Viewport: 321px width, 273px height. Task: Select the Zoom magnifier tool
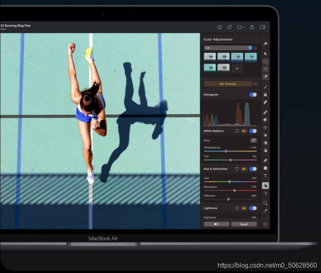click(265, 203)
